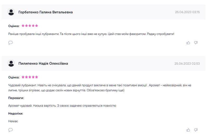Click the 'Немає' disadvantages text
Screen dimensions: 208x139
click(13, 121)
